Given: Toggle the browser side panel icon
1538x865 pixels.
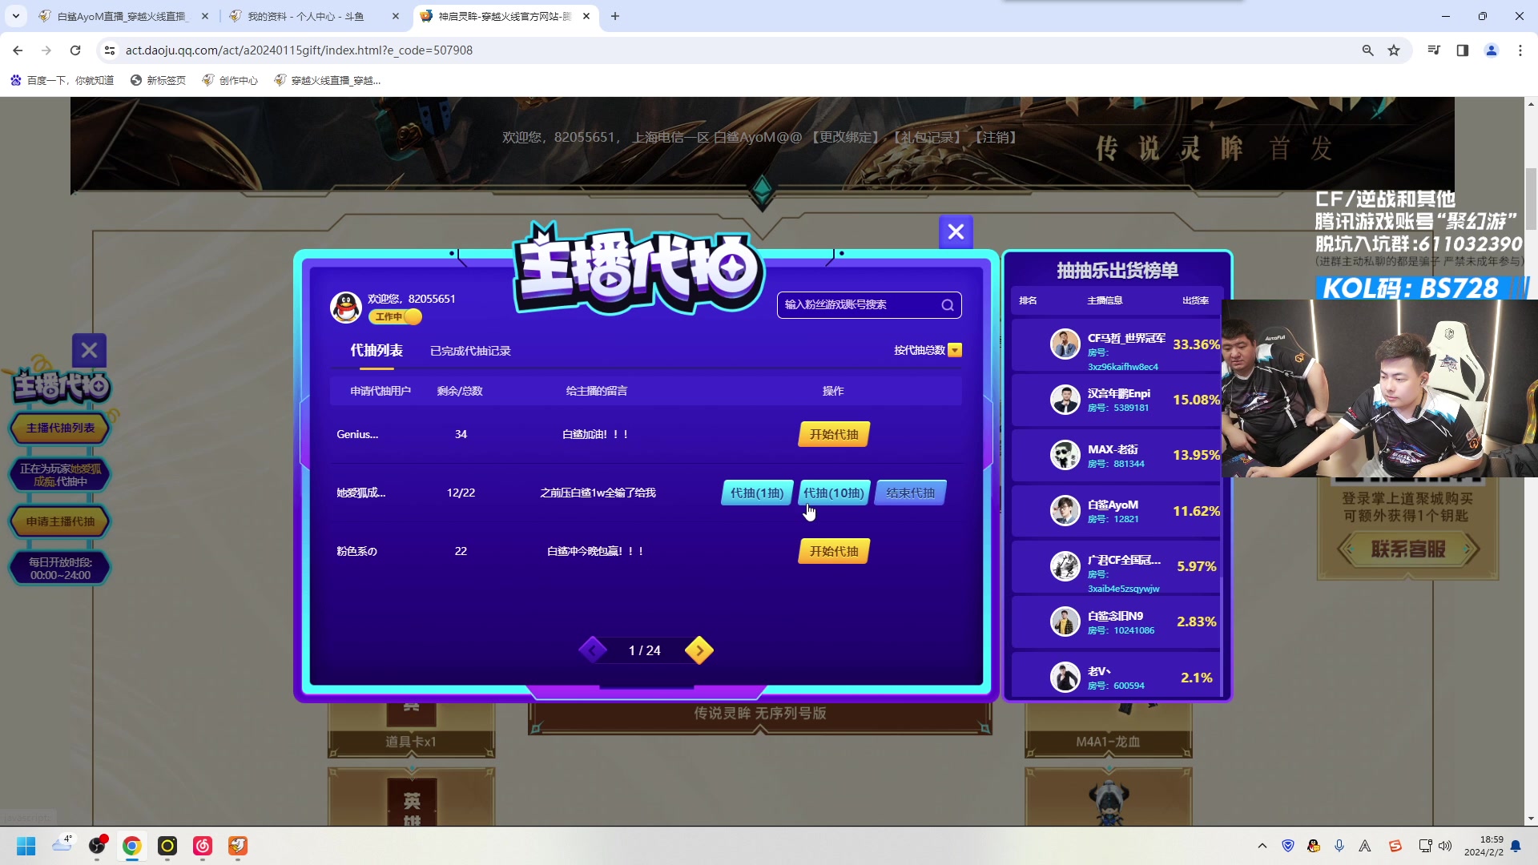Looking at the screenshot, I should coord(1463,50).
